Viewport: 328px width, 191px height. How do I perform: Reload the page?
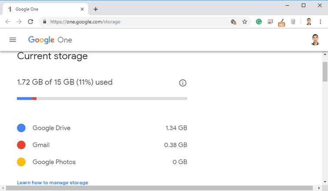(30, 22)
